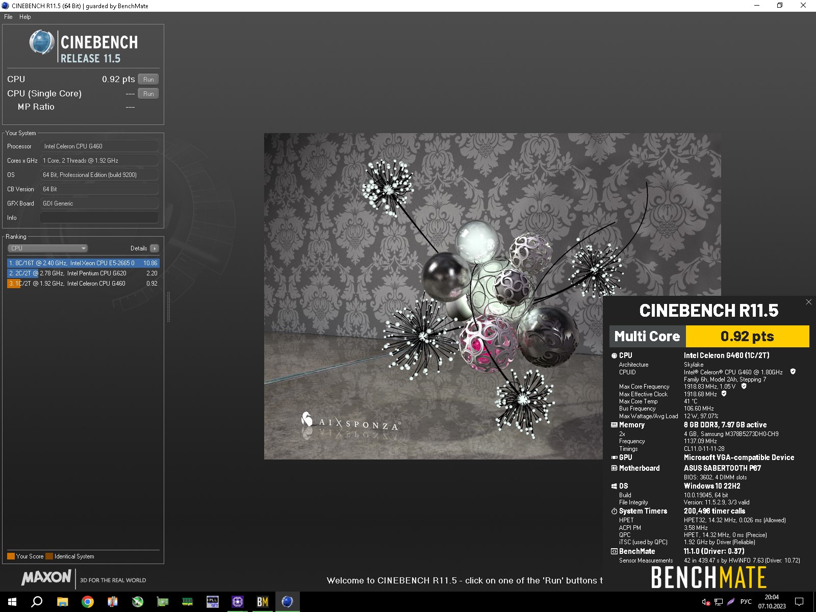Screen dimensions: 816x612
Task: Click the BenchMate version icon in panel
Action: [x=614, y=551]
